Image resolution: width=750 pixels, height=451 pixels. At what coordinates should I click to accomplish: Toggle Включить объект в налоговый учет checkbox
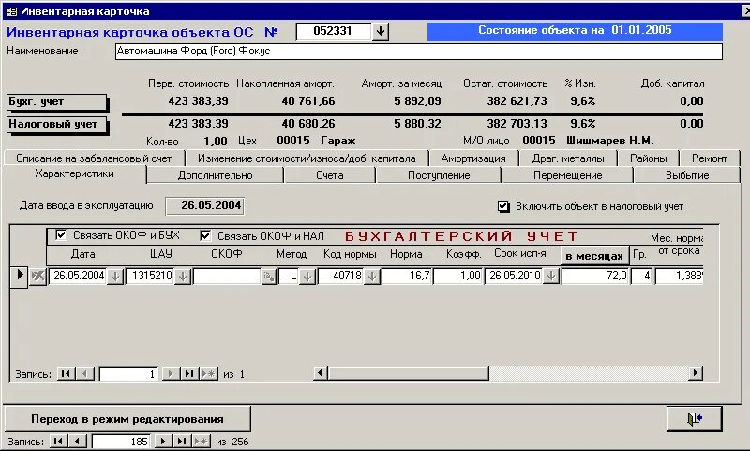pyautogui.click(x=503, y=206)
